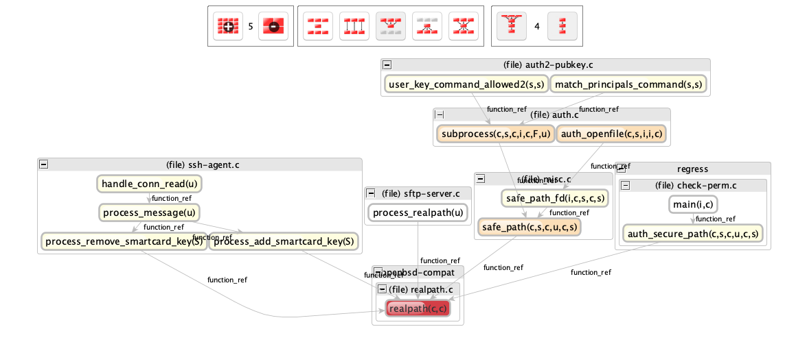Collapse the ssh-agent.c file group
Image resolution: width=796 pixels, height=353 pixels.
coord(44,165)
